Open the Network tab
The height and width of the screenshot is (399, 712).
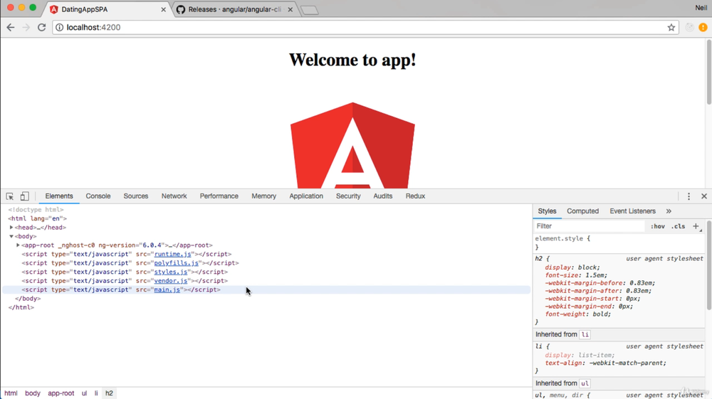(174, 196)
